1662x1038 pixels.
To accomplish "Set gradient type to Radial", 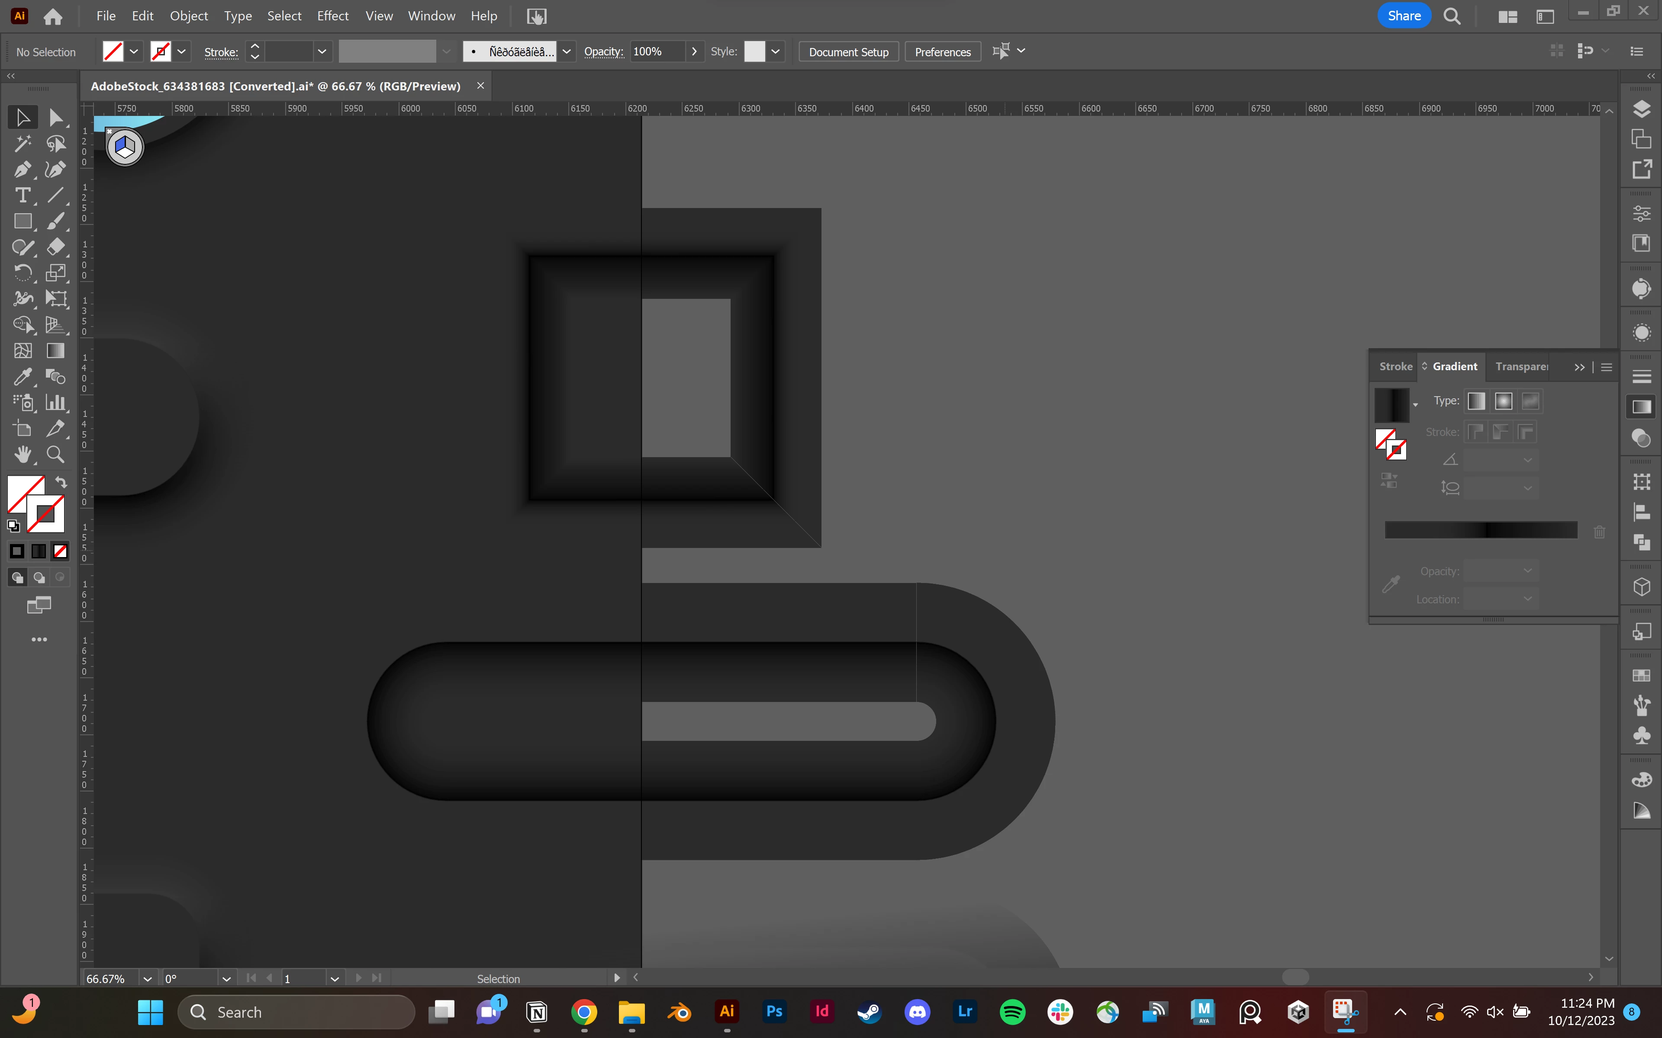I will point(1503,401).
